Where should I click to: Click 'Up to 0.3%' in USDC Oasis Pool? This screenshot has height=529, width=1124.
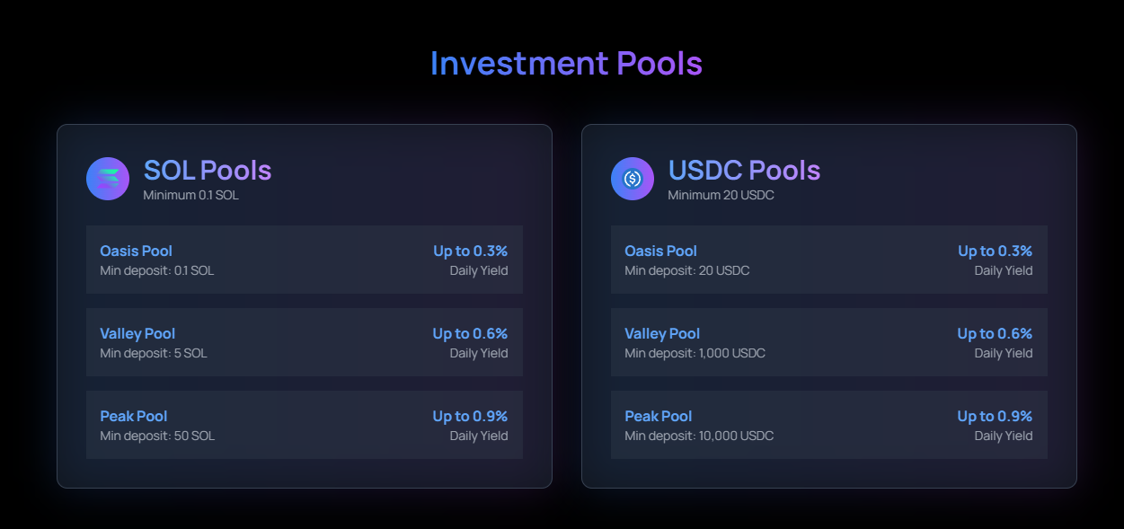[x=996, y=251]
